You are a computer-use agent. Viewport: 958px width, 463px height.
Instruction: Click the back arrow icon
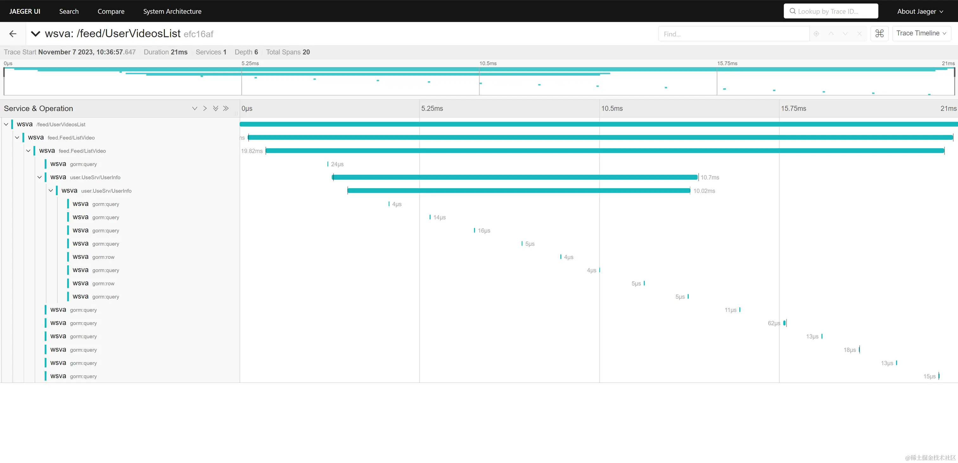pyautogui.click(x=13, y=34)
